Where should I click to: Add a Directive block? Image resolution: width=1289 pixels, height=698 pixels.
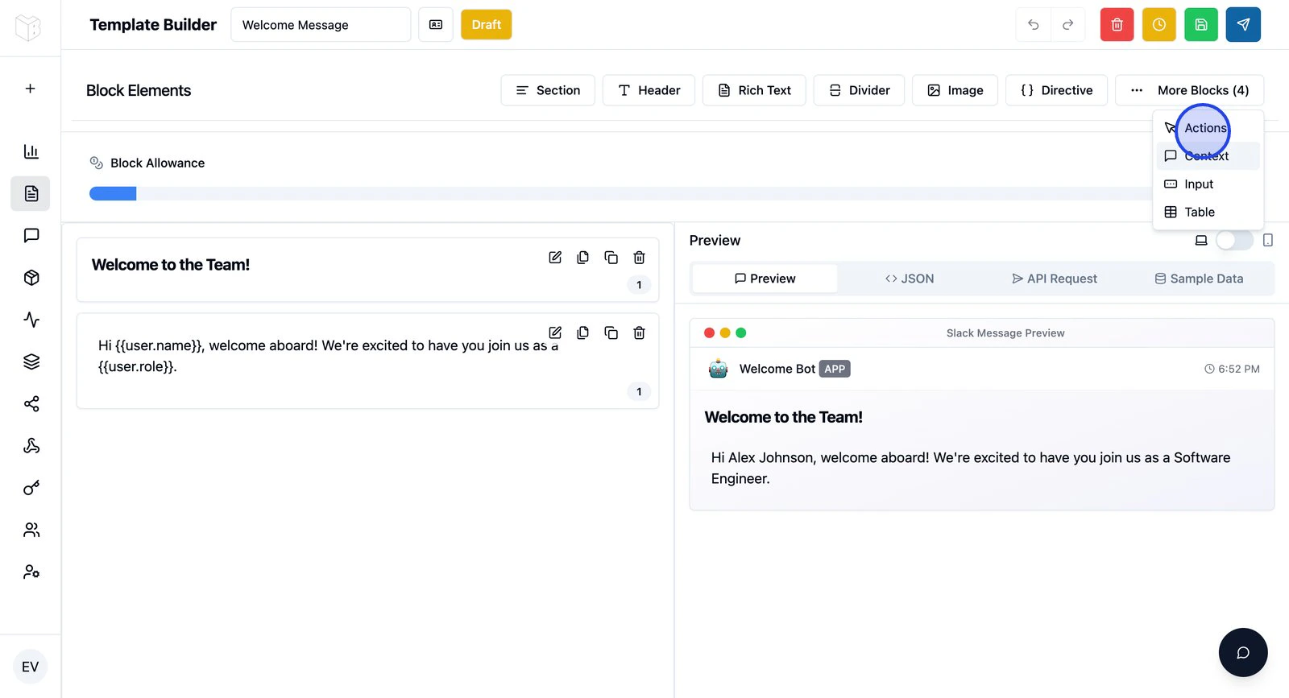(1057, 90)
